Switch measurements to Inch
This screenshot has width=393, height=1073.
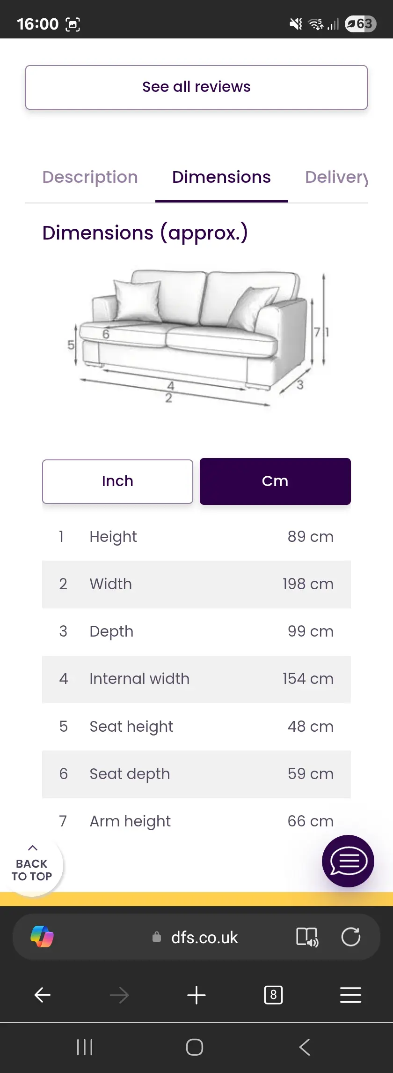coord(117,481)
